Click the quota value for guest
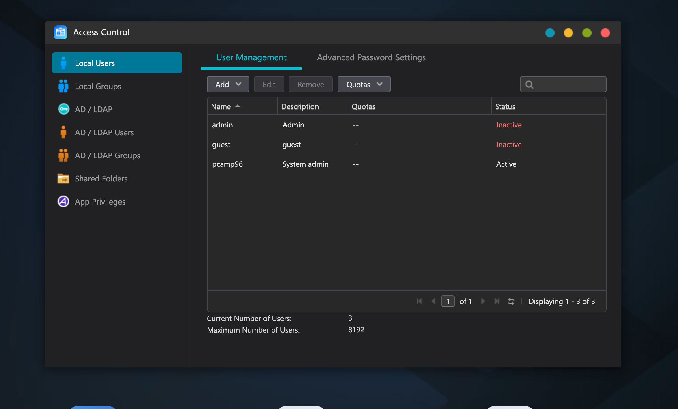This screenshot has height=409, width=678. 356,145
